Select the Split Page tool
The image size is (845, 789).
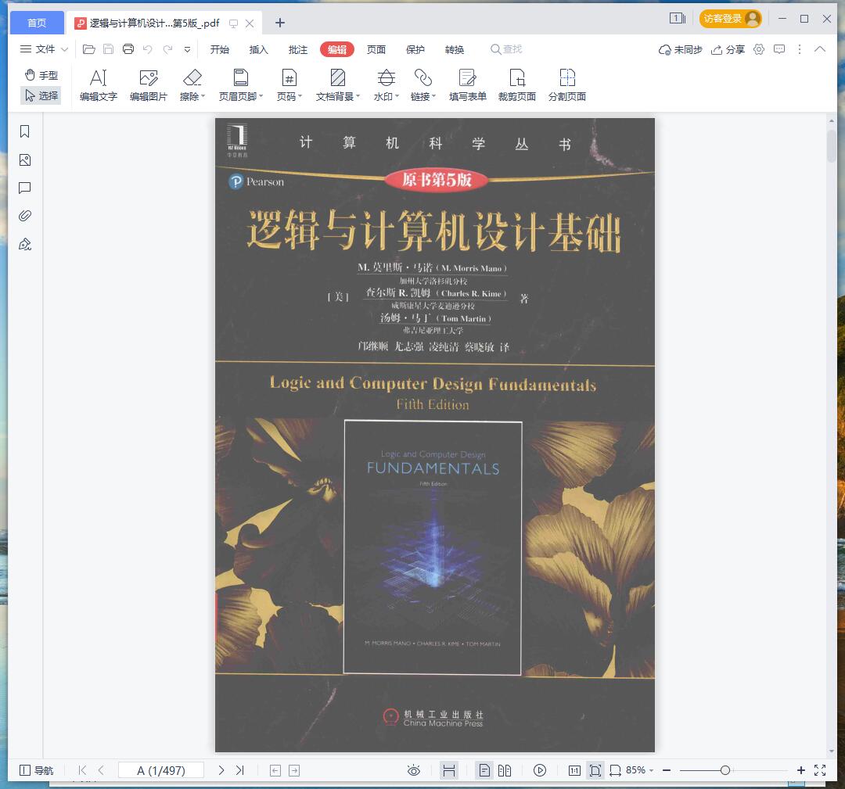coord(567,85)
